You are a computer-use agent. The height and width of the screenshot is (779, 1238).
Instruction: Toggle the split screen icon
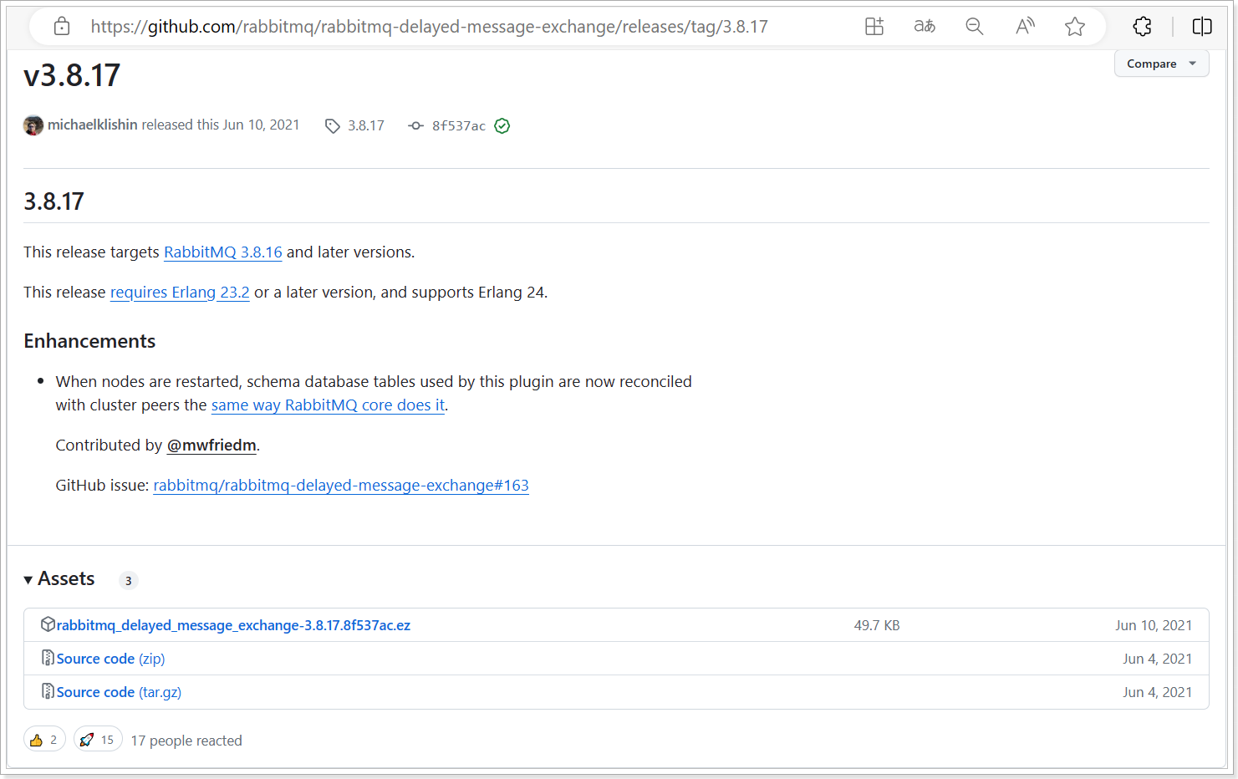pyautogui.click(x=1202, y=27)
